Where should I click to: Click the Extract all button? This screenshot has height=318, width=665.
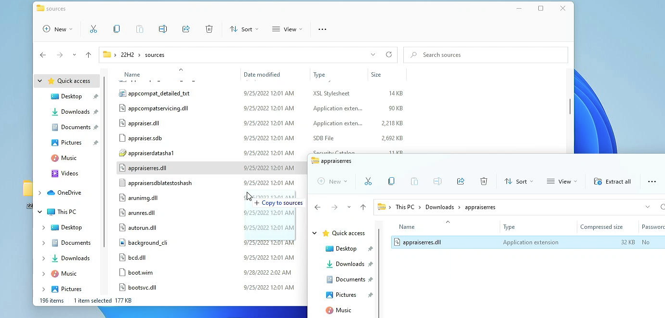click(x=613, y=181)
